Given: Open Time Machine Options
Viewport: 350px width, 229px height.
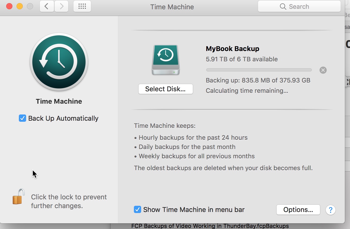Looking at the screenshot, I should point(298,210).
